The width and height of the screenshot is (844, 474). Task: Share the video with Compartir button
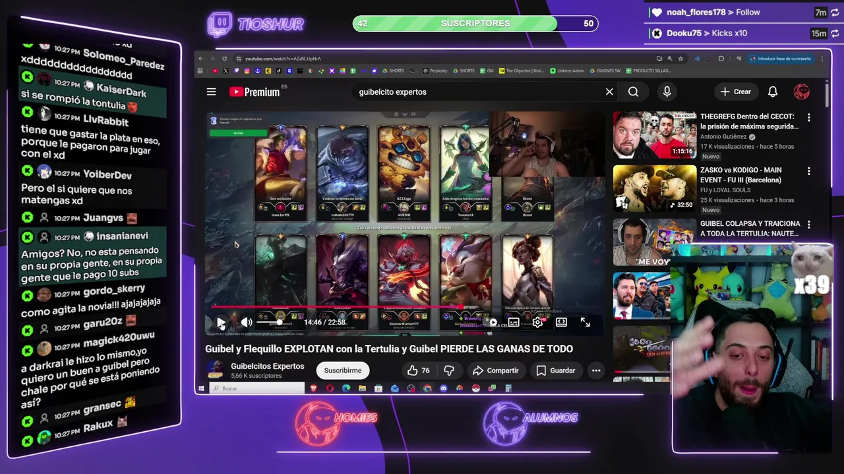tap(495, 371)
